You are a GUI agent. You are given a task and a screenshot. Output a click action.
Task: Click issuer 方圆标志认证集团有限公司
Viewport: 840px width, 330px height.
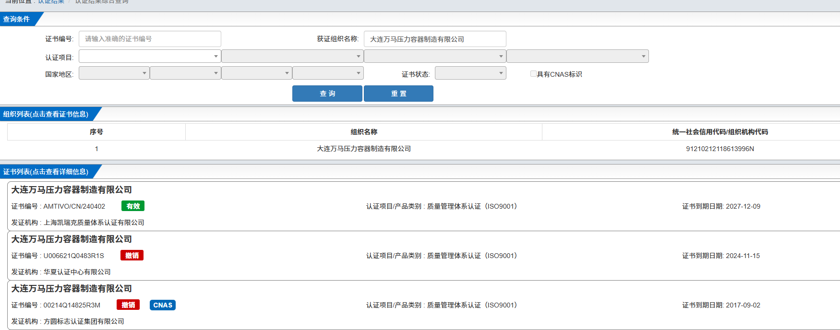click(84, 321)
